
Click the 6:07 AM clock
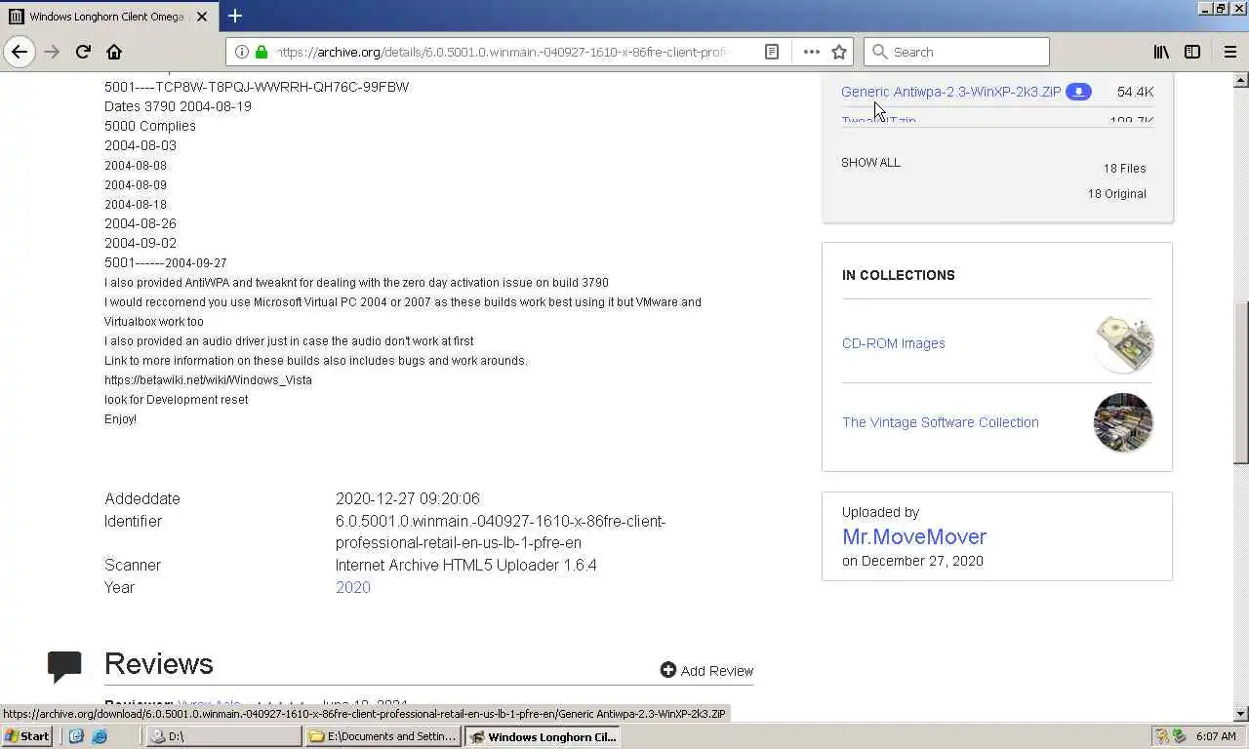[x=1216, y=736]
